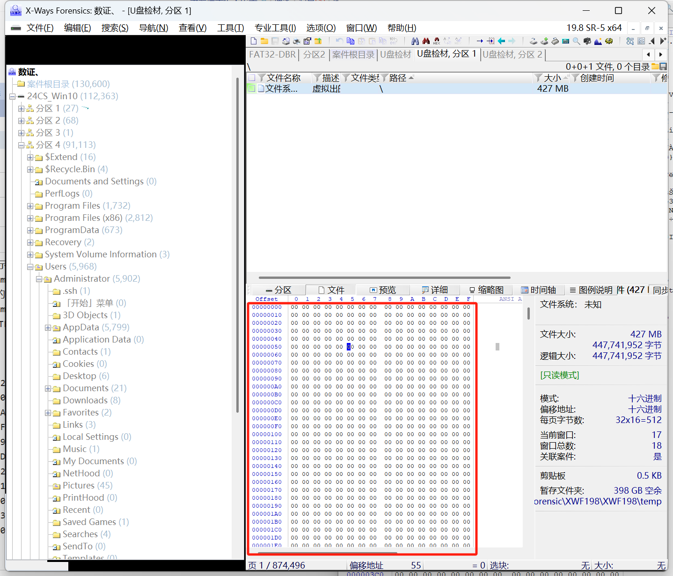Click the Clone Disk toolbar icon
Screen dimensions: 673x576
point(544,41)
